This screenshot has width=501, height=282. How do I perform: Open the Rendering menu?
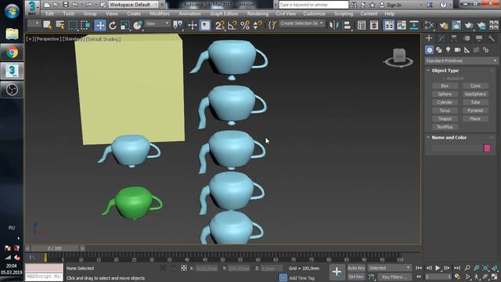point(258,14)
